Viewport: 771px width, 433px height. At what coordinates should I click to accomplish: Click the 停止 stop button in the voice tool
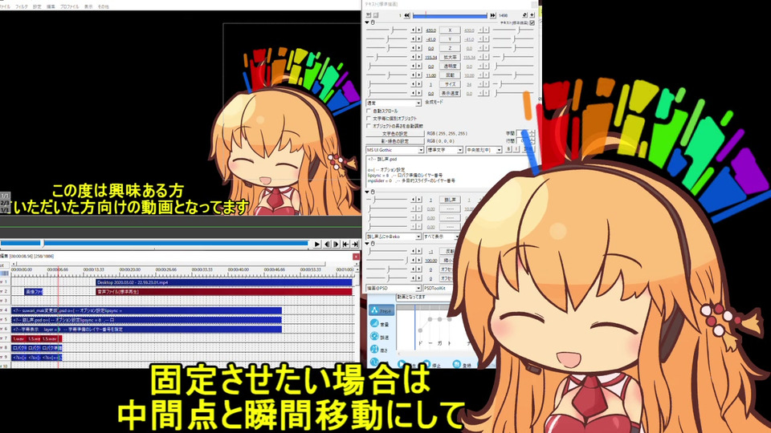(x=432, y=365)
